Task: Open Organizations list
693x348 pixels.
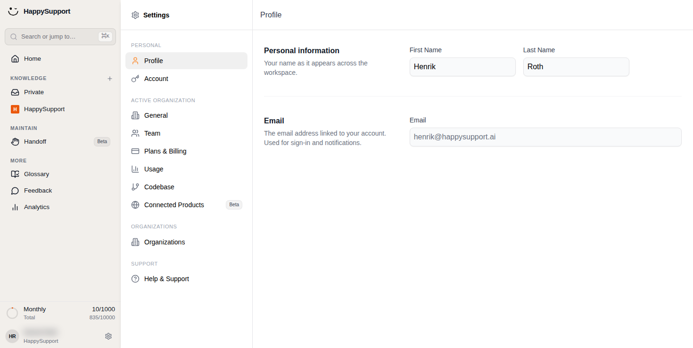Action: tap(186, 242)
